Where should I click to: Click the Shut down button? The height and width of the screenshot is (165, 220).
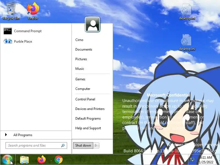click(83, 145)
